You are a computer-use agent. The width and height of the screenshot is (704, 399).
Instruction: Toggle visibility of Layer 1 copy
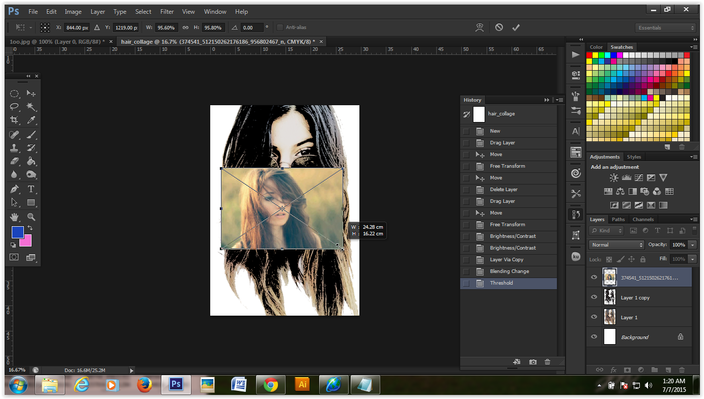[x=594, y=297]
